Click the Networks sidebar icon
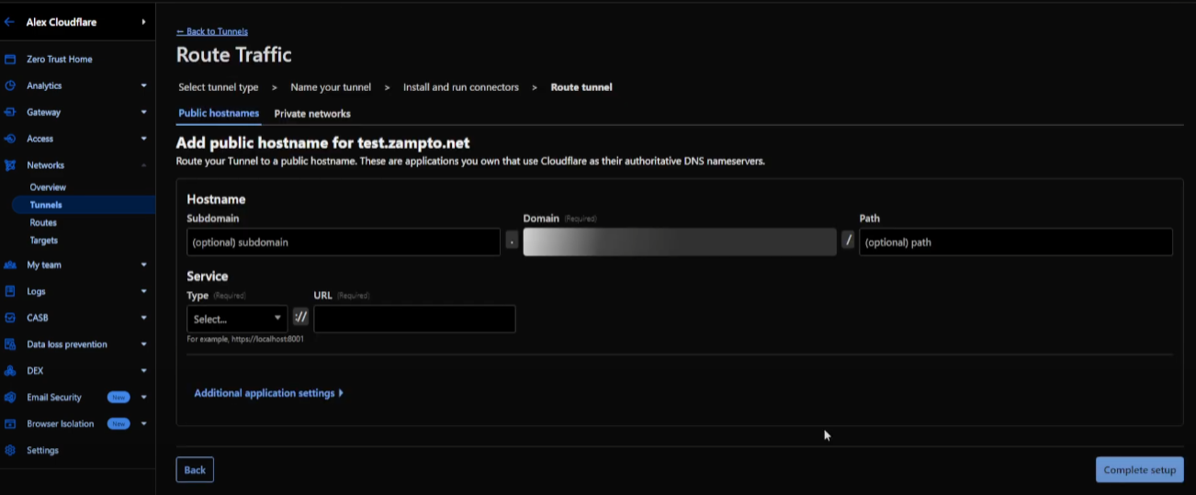1196x495 pixels. pos(10,165)
